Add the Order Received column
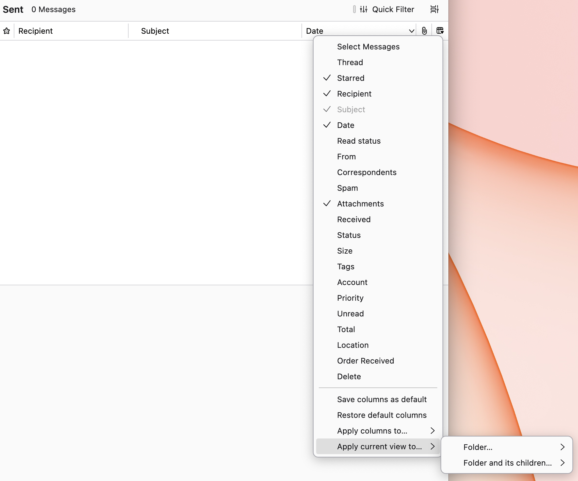 coord(378,361)
